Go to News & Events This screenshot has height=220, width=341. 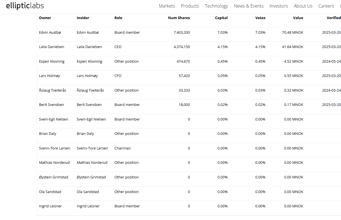pos(249,6)
